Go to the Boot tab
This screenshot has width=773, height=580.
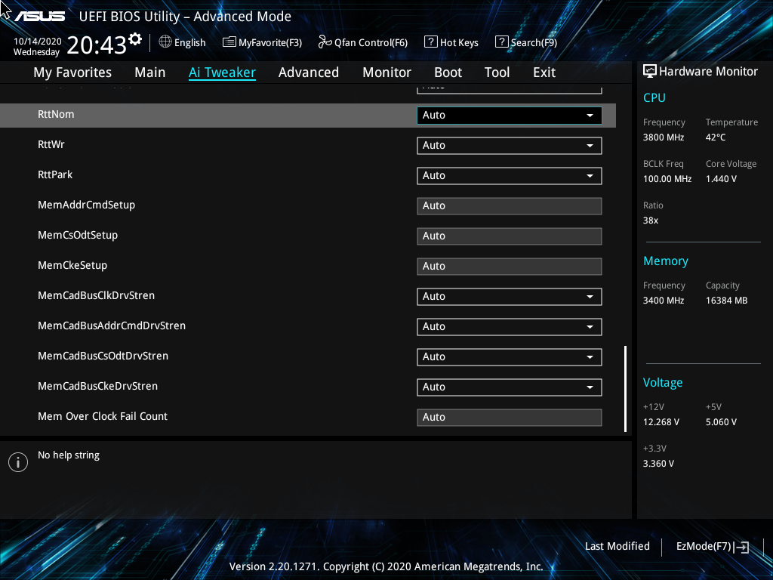pos(448,72)
